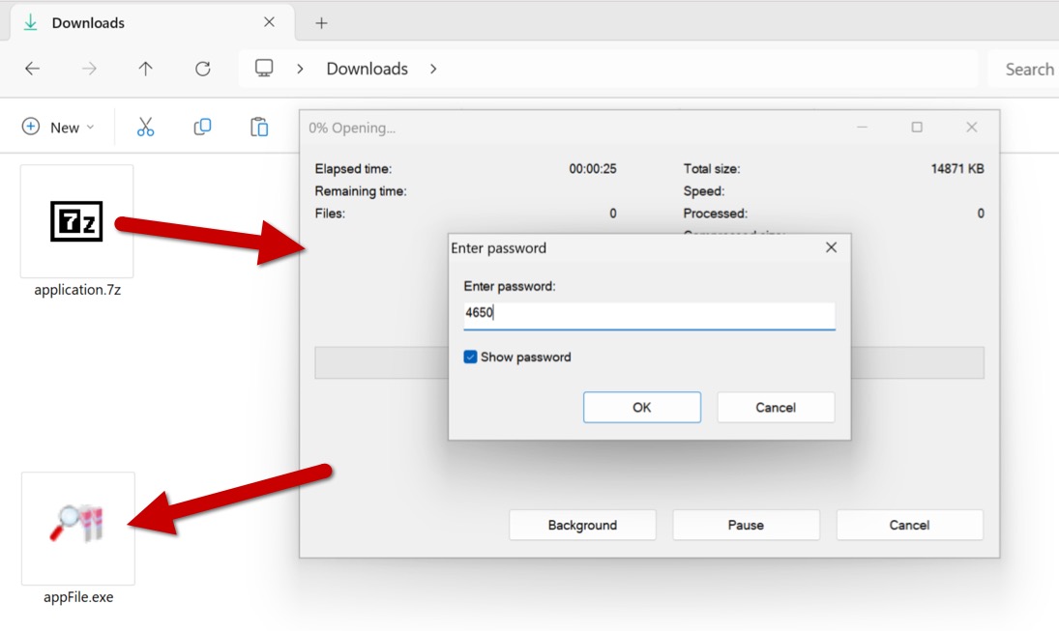Go back with the back arrow

pyautogui.click(x=32, y=69)
